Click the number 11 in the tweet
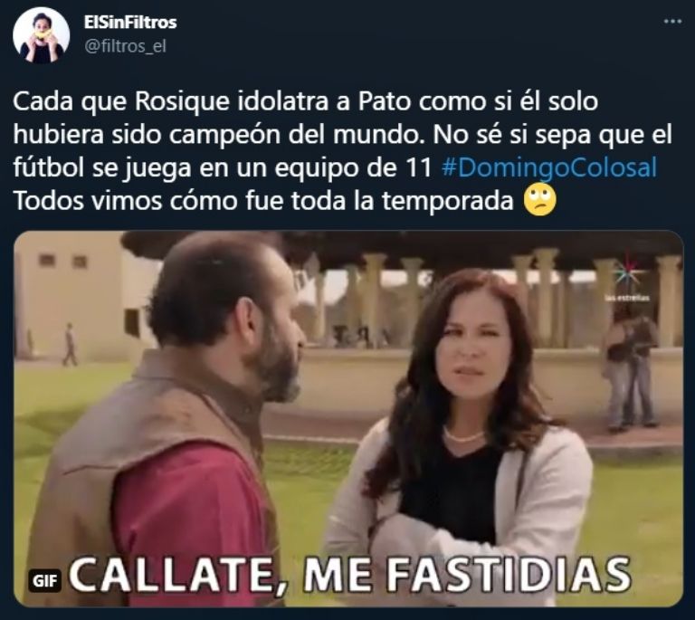695x620 pixels. 419,168
